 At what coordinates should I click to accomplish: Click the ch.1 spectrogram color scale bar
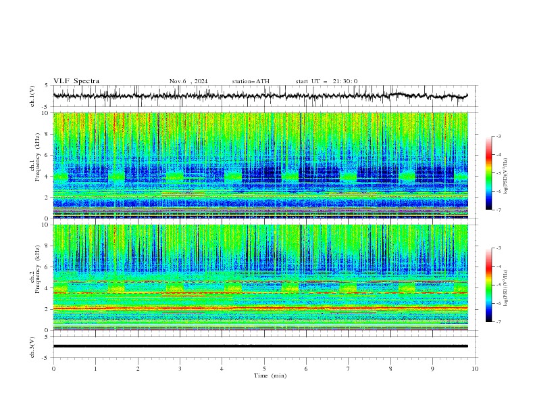488,173
